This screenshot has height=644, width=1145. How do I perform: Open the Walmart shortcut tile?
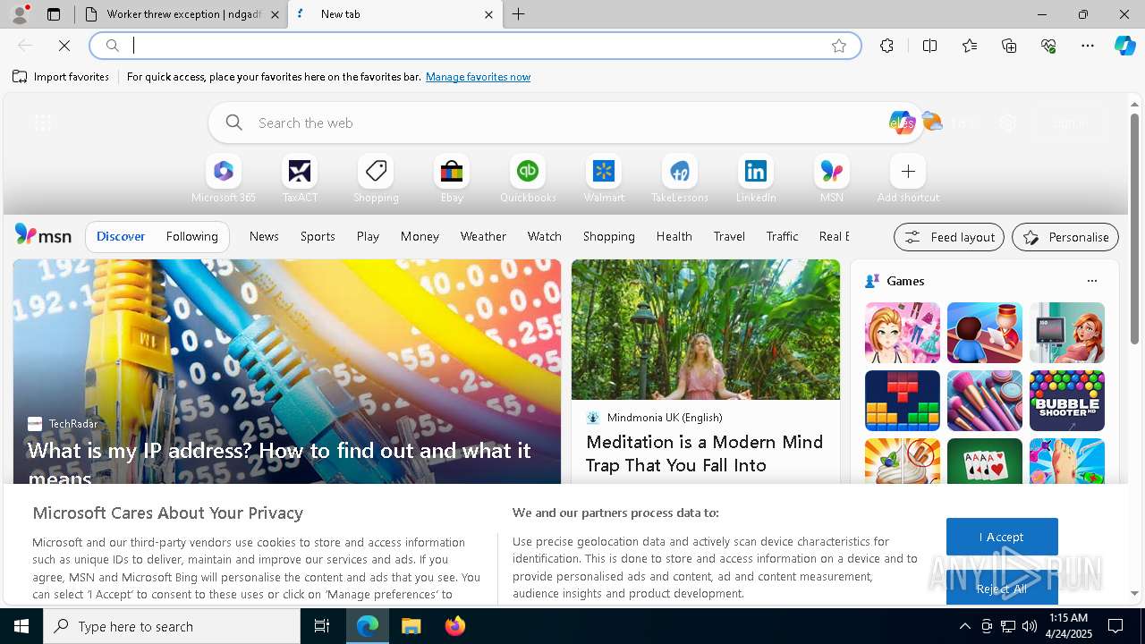[x=604, y=179]
